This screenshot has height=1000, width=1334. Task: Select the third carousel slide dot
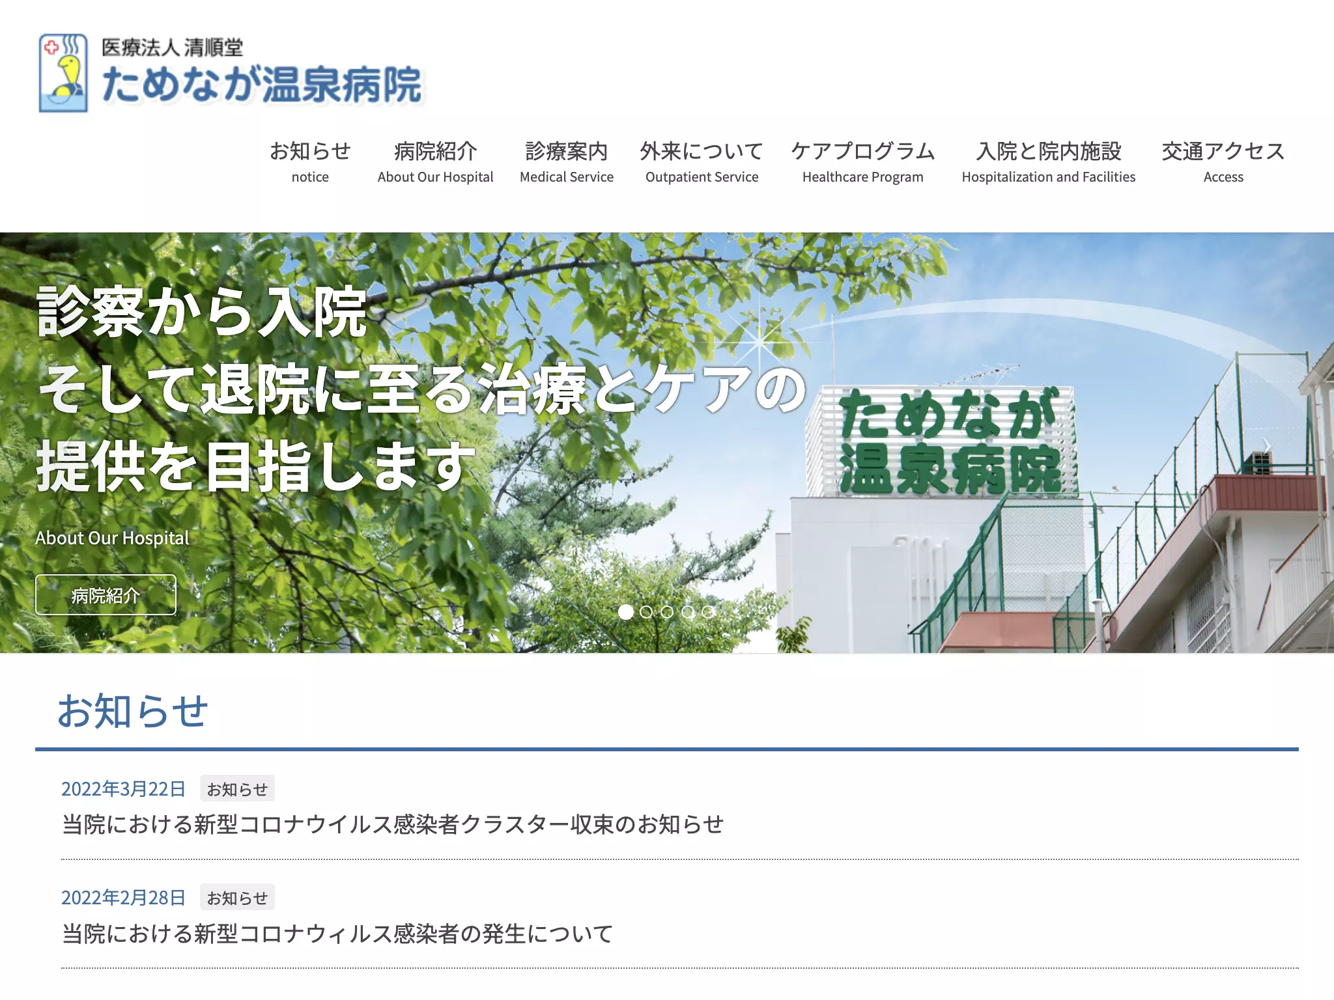pyautogui.click(x=667, y=612)
